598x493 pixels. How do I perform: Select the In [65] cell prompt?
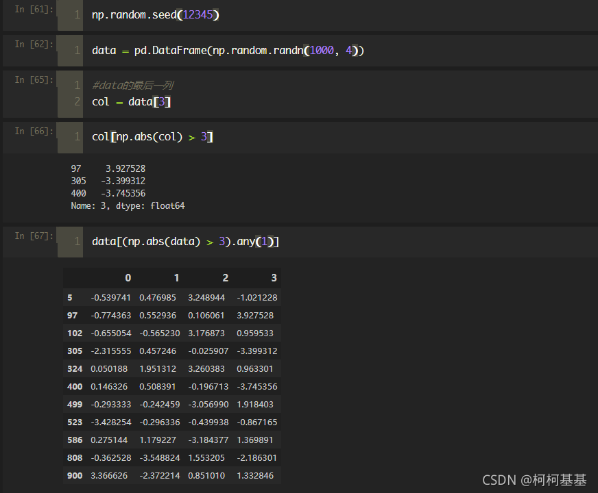click(x=34, y=79)
